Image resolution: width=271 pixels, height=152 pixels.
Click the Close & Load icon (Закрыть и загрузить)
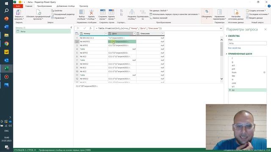pos(18,13)
